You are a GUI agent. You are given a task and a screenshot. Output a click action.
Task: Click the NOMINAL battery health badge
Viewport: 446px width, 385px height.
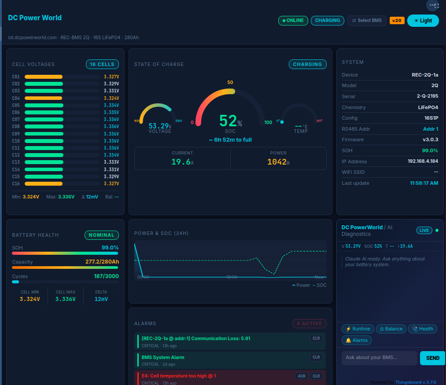point(102,235)
